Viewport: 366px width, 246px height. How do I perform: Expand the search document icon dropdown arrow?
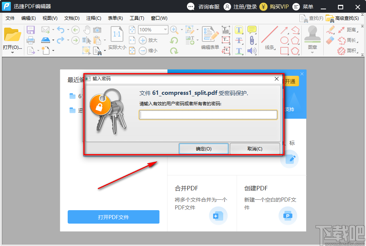tap(105, 51)
